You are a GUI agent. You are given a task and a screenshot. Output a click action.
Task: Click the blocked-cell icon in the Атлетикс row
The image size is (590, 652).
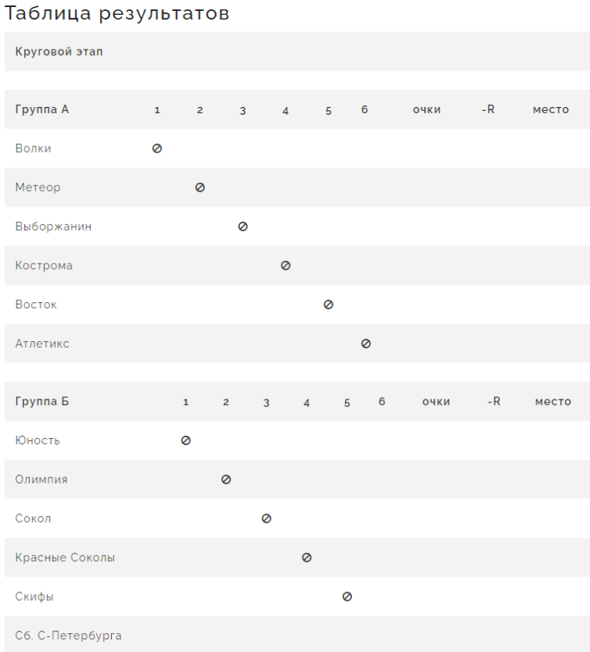tap(366, 344)
